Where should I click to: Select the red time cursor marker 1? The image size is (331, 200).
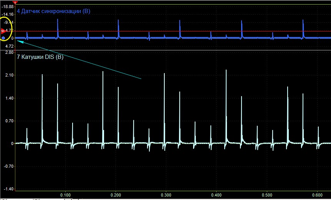[15, 2]
